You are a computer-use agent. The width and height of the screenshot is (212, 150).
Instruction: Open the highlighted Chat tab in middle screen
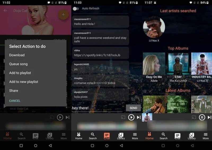pos(107,136)
